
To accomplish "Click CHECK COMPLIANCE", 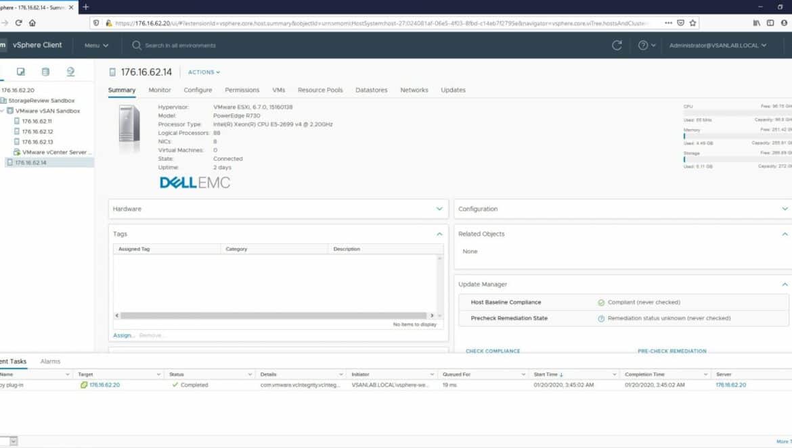I will [493, 351].
